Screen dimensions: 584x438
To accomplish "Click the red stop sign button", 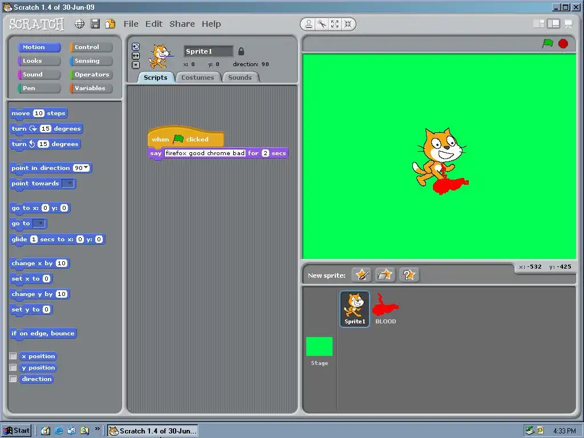I will (563, 44).
